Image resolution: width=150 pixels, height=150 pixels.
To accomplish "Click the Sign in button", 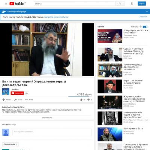I will click(x=142, y=3).
